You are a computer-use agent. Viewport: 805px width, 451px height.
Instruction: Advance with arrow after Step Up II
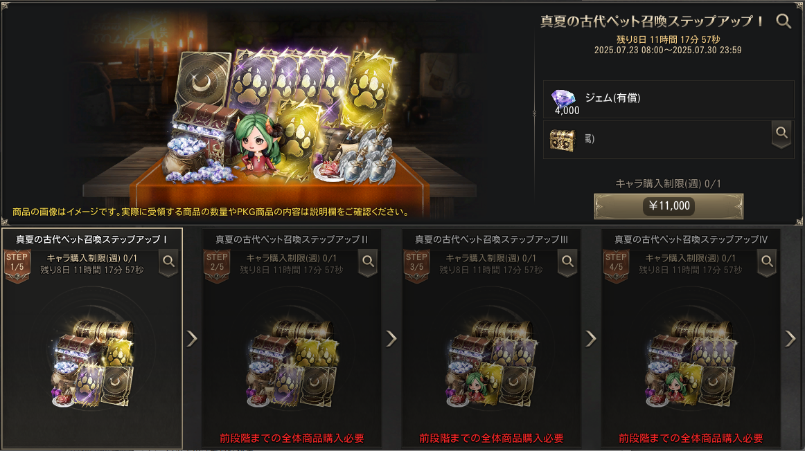click(391, 338)
